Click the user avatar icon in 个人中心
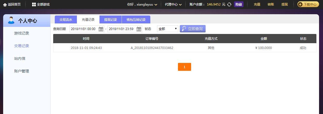This screenshot has height=114, width=323. click(x=11, y=20)
